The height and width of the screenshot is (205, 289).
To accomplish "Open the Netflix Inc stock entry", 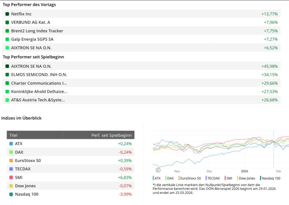I will (21, 14).
